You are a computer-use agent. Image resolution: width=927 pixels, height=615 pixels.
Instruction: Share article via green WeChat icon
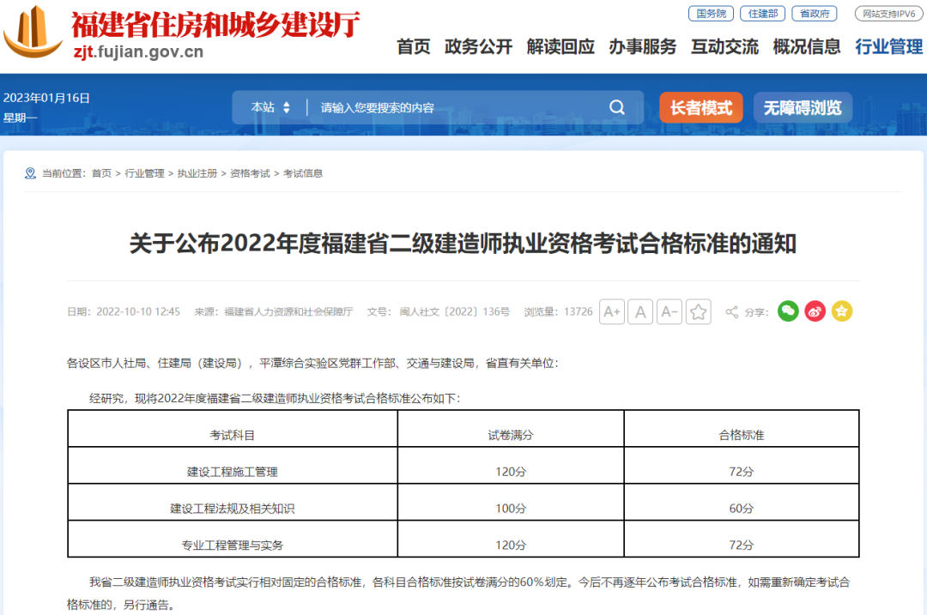pos(788,311)
